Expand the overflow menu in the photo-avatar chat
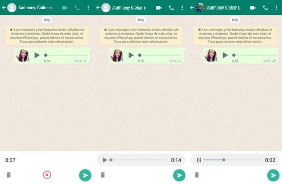 click(x=276, y=8)
